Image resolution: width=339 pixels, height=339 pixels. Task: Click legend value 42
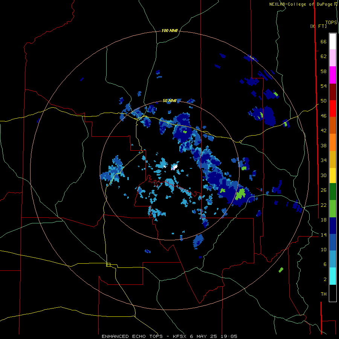324,131
